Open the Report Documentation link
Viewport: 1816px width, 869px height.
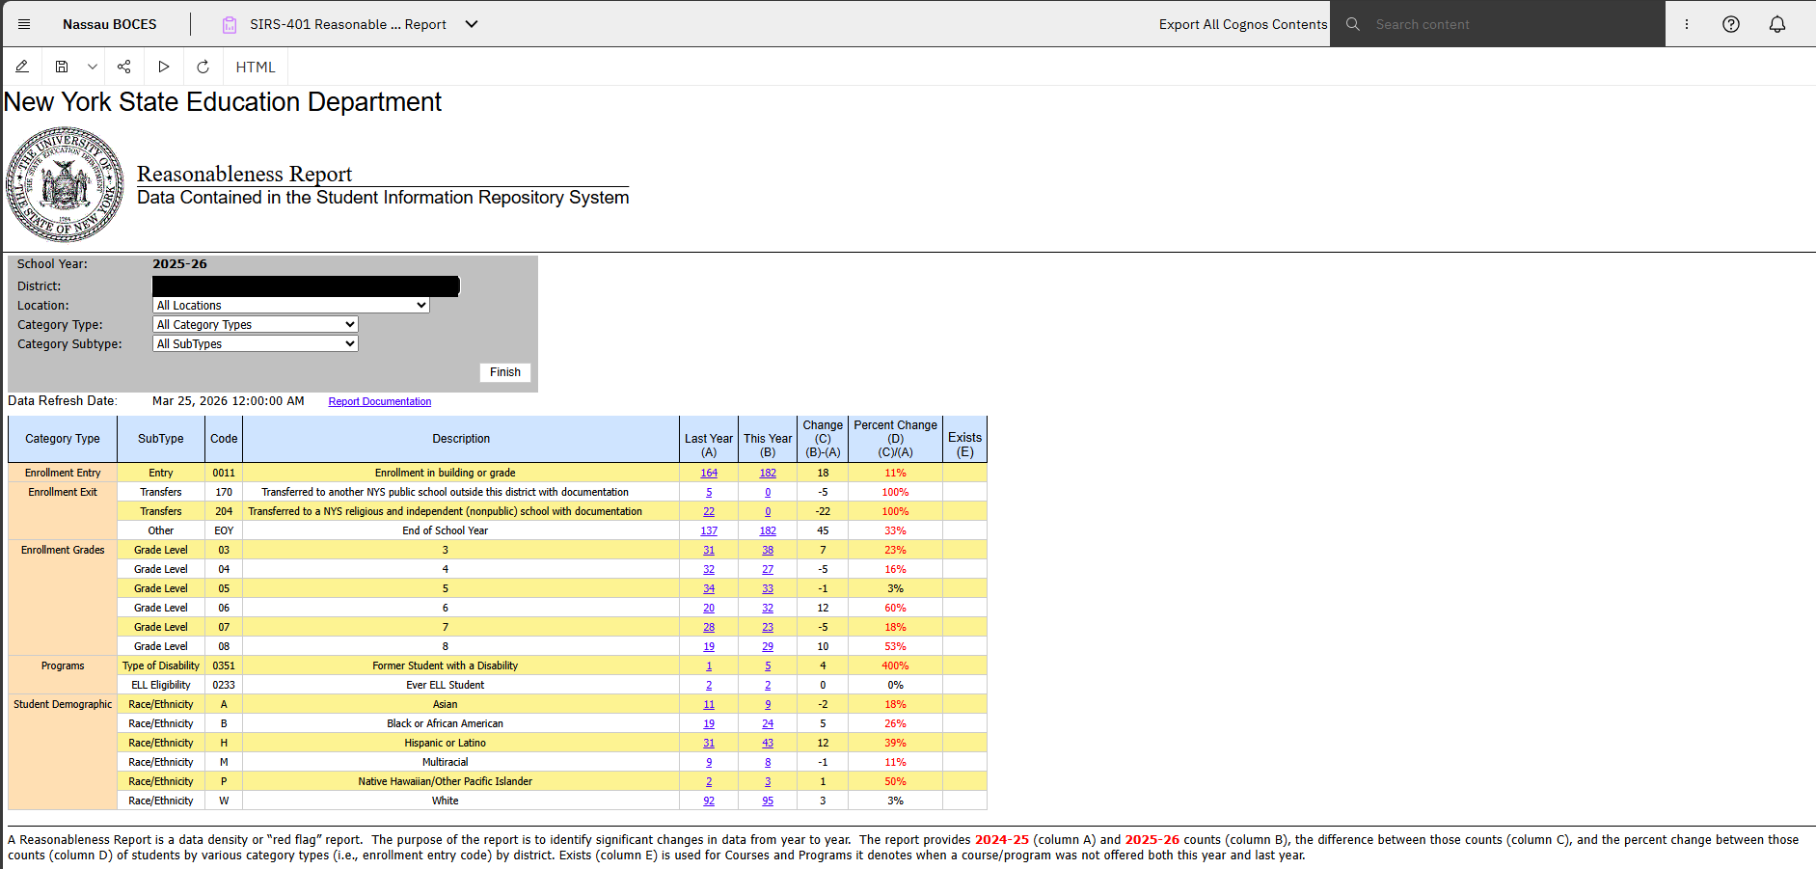380,401
